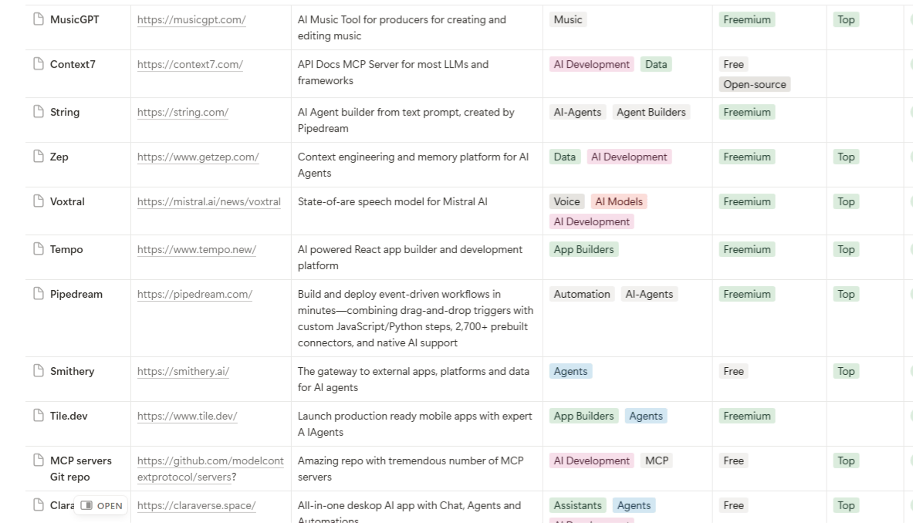Click the page icon next to Voxtral
This screenshot has width=913, height=523.
tap(39, 202)
